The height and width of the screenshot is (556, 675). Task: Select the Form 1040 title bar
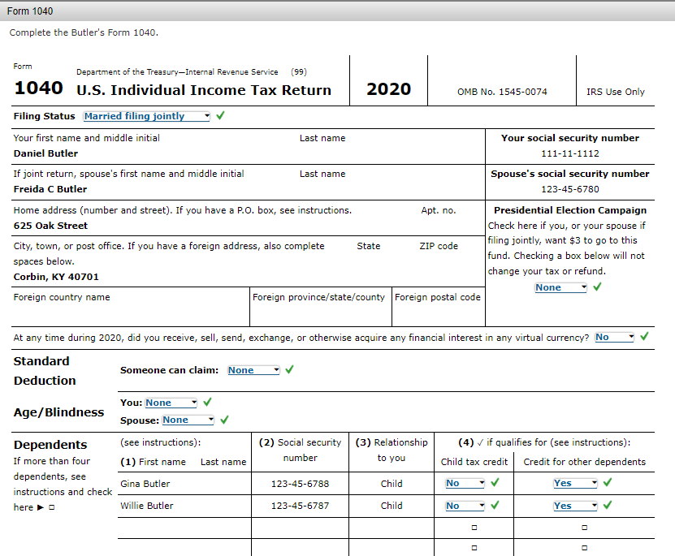click(28, 11)
